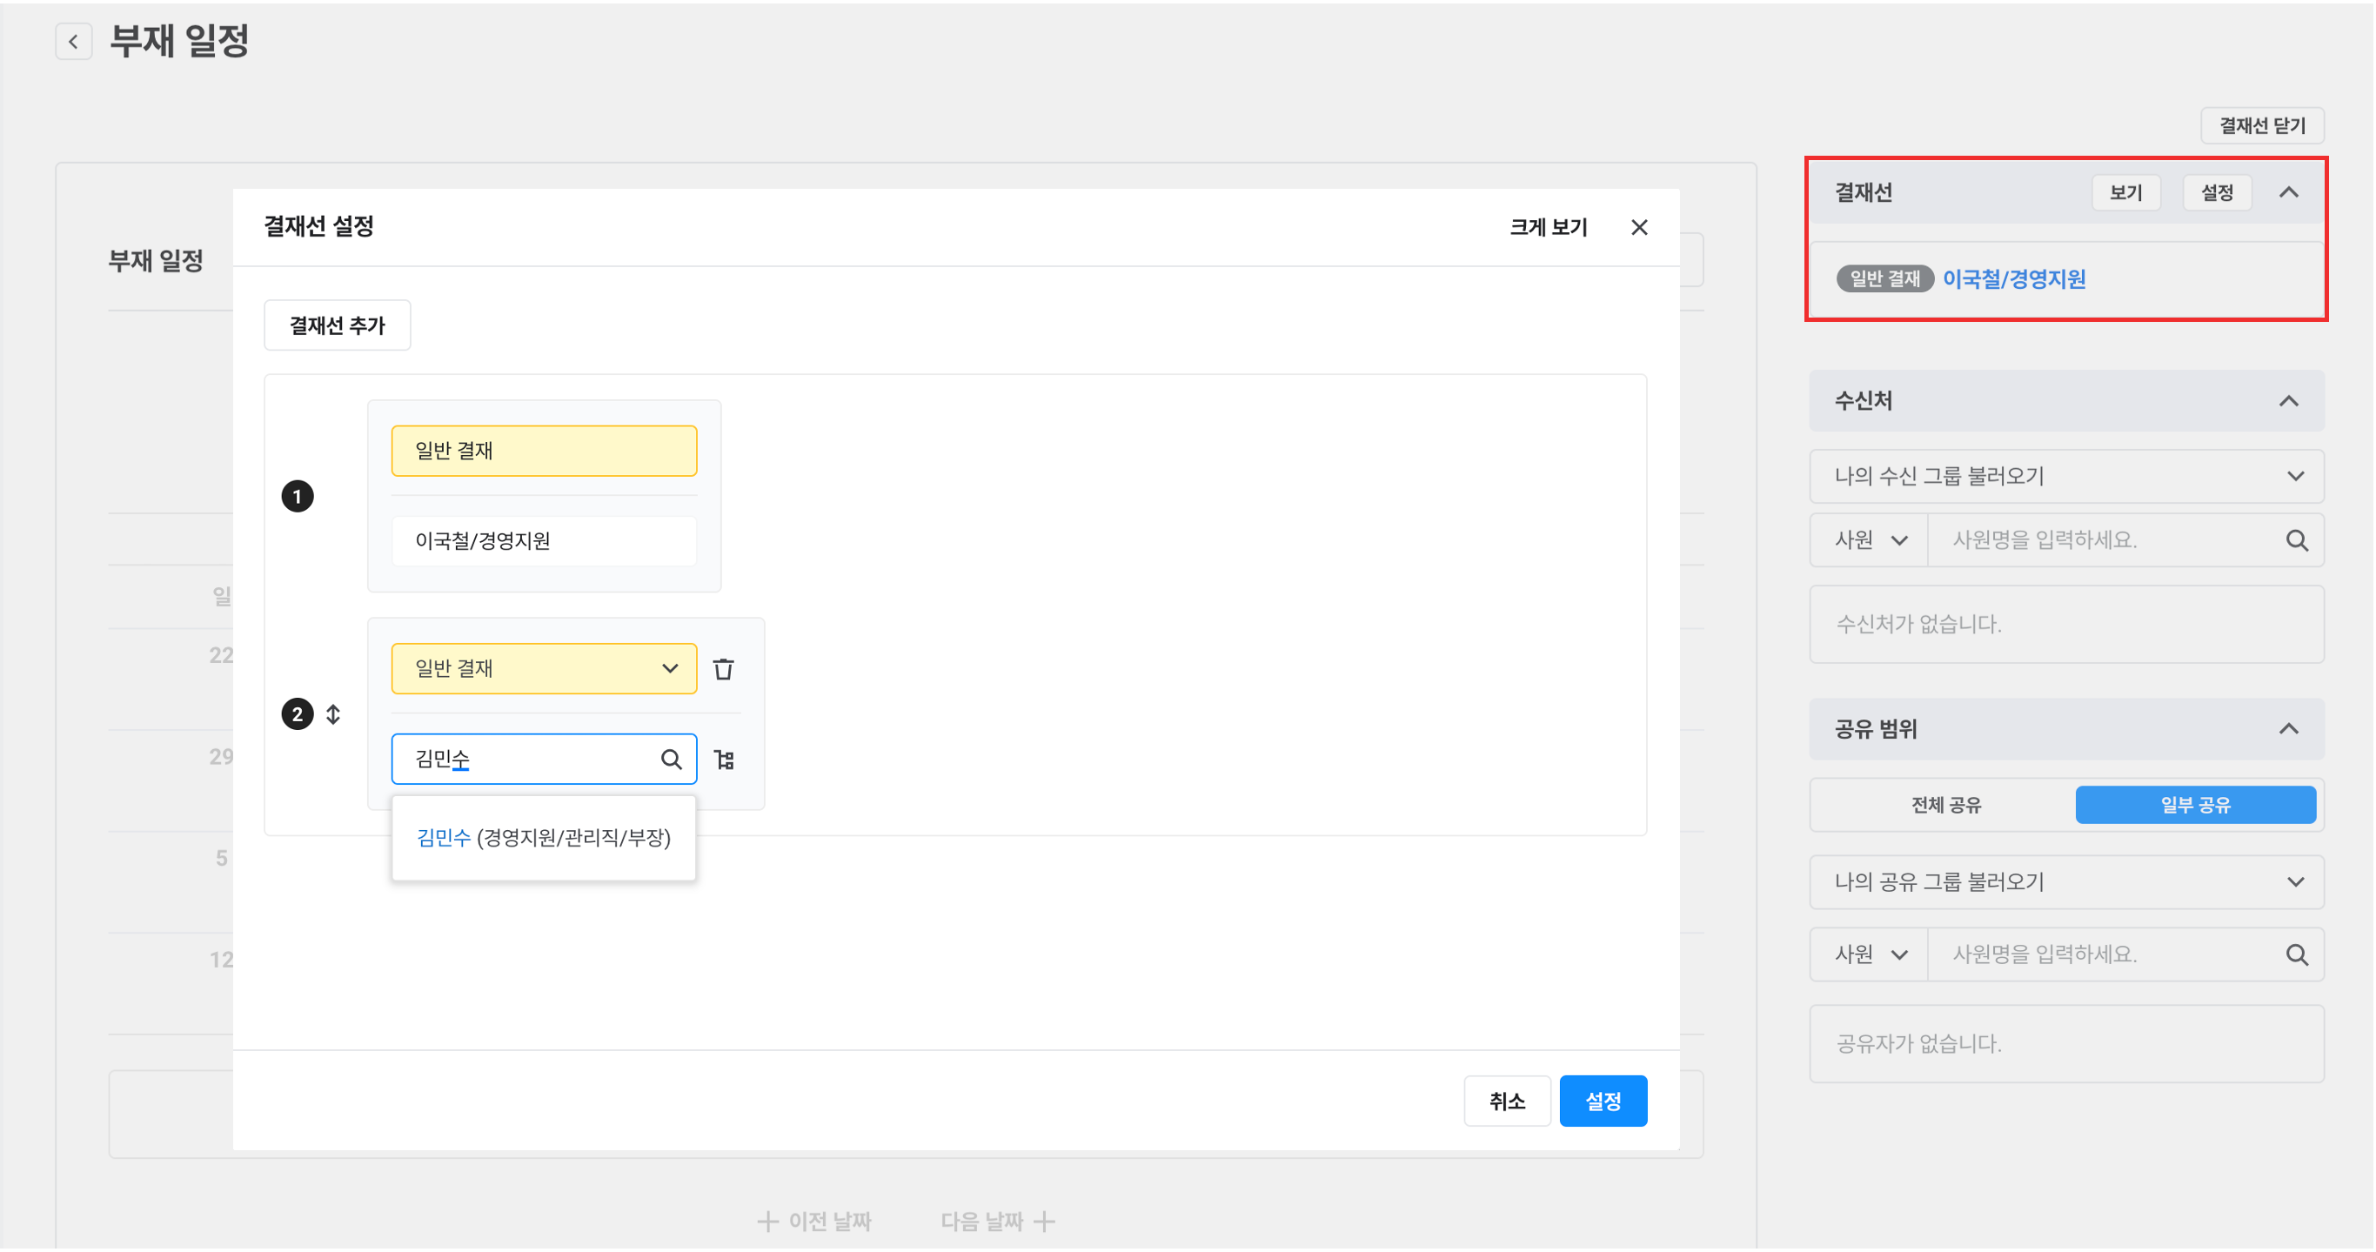Open the 사원 type selector under 수신처
The image size is (2376, 1252).
pos(1869,540)
